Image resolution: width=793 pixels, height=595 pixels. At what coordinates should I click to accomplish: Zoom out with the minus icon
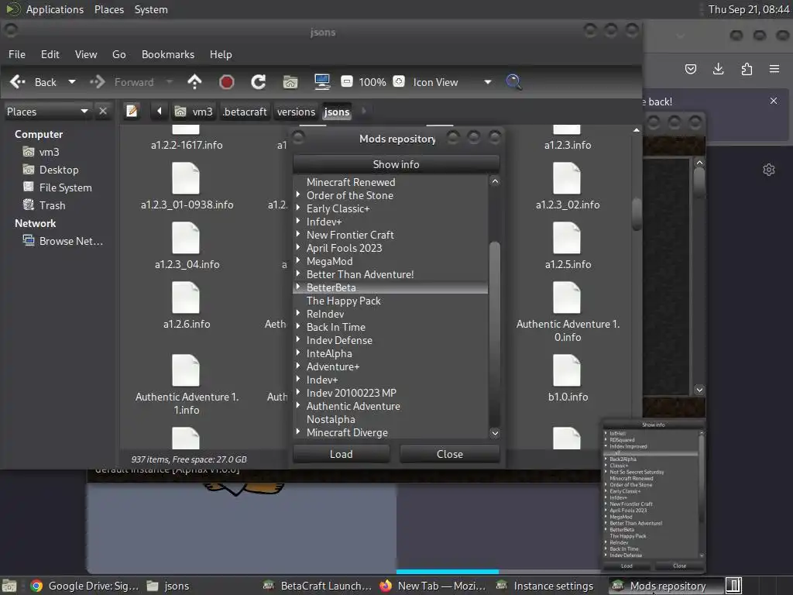tap(347, 81)
